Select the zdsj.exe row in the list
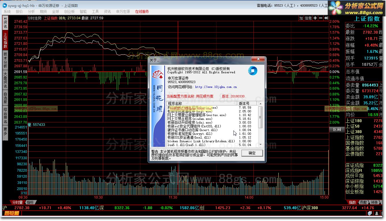 [212, 122]
